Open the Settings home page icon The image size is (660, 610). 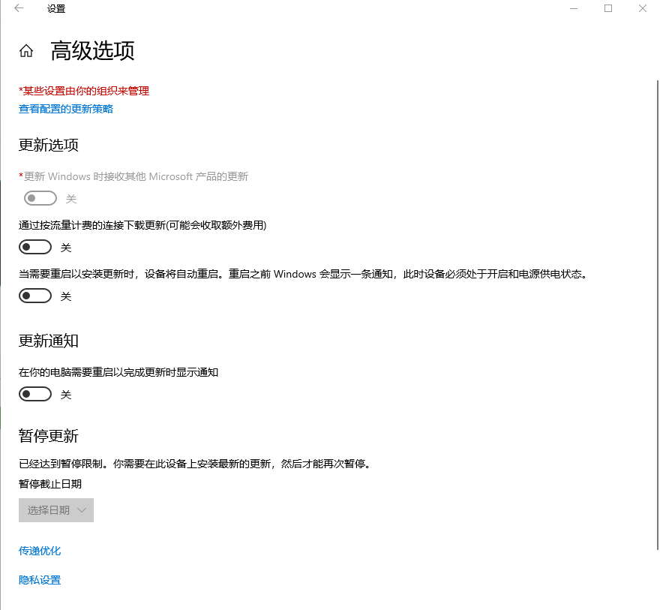[x=26, y=51]
